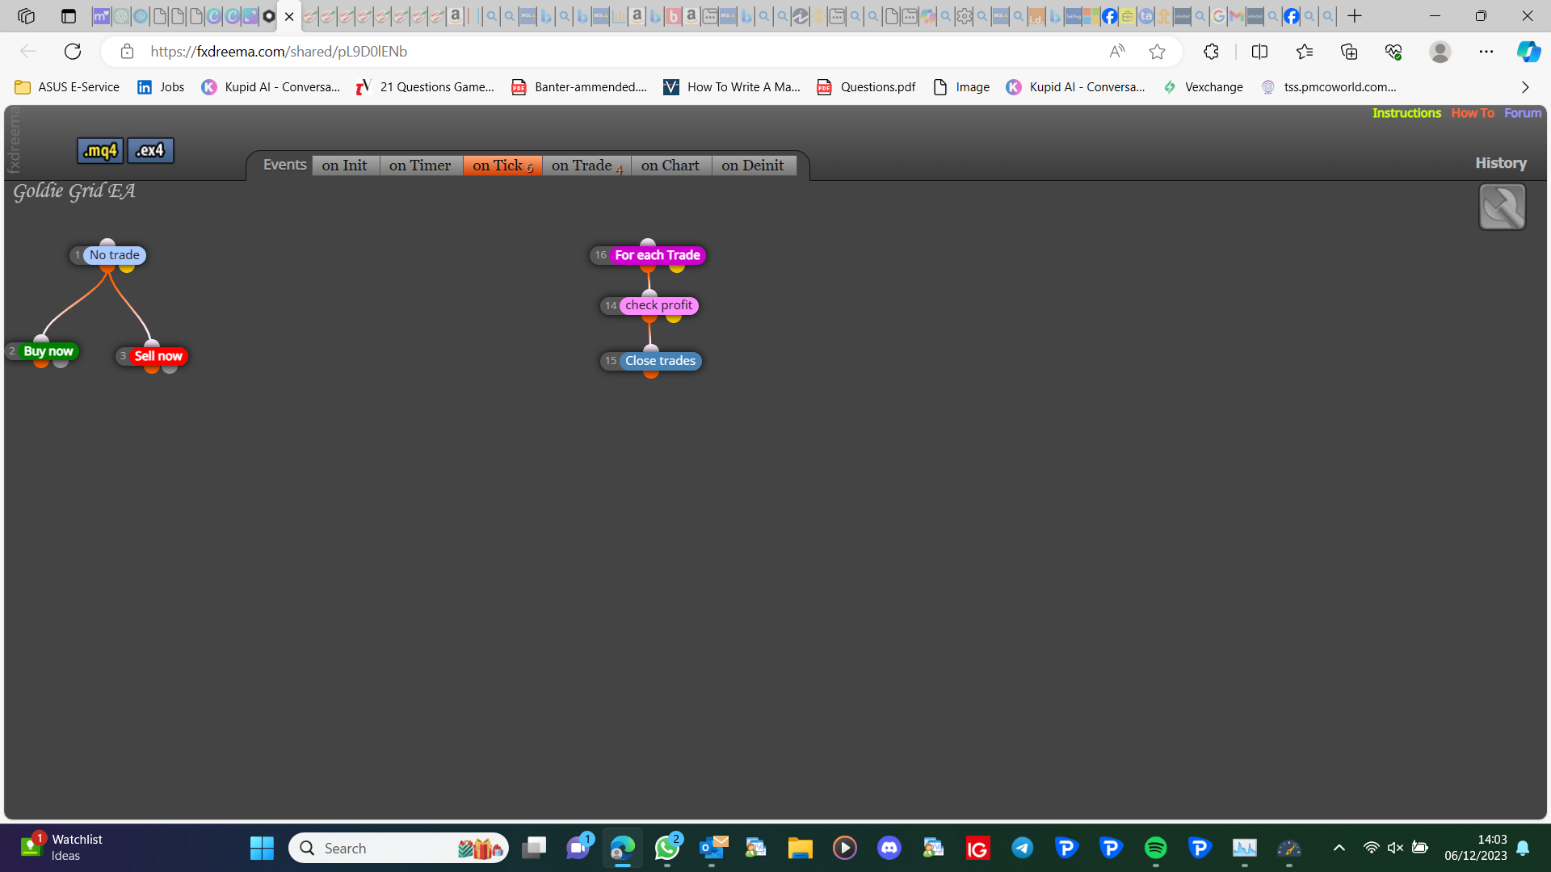Viewport: 1551px width, 872px height.
Task: Add this page to favorites
Action: [1157, 52]
